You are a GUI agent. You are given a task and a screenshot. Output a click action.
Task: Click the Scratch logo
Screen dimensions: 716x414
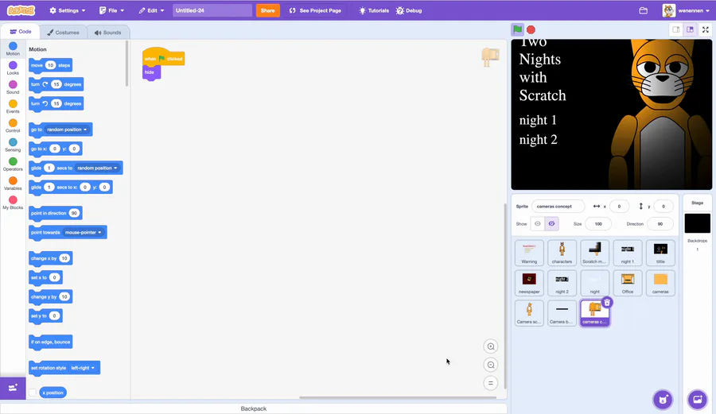coord(21,10)
